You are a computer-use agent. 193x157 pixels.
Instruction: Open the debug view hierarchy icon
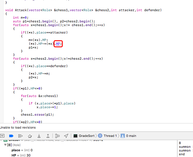pos(57,136)
